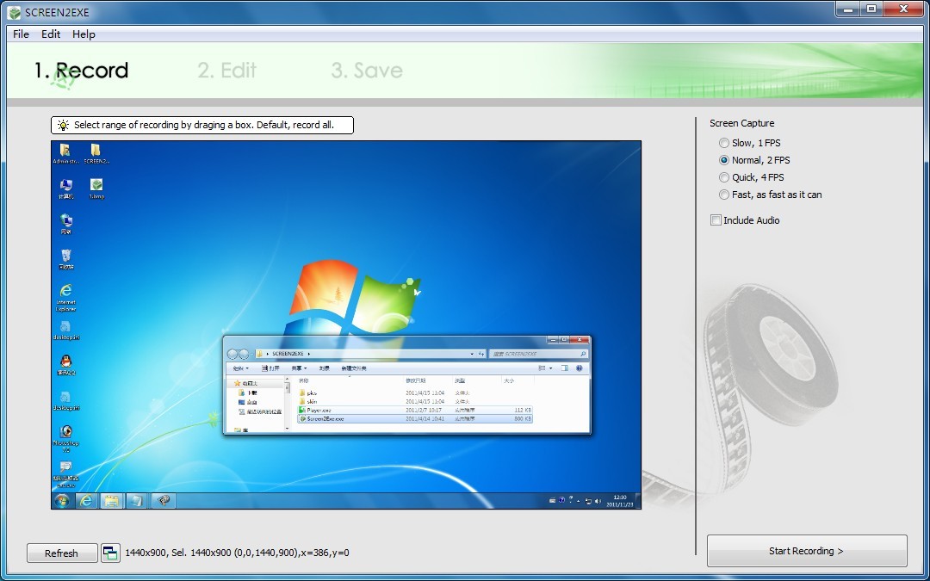Choose Quick, 4 FPS option
The width and height of the screenshot is (930, 581).
coord(724,177)
